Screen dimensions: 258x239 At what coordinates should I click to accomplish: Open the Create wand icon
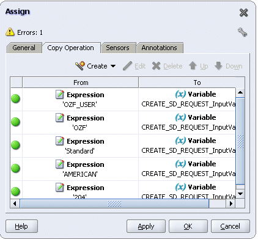(80, 65)
